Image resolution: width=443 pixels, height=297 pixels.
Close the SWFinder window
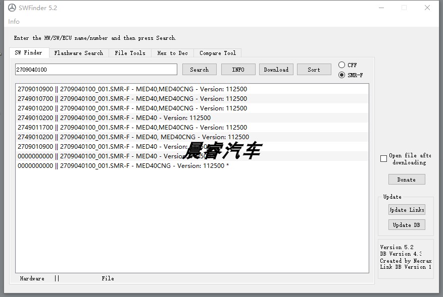click(427, 8)
